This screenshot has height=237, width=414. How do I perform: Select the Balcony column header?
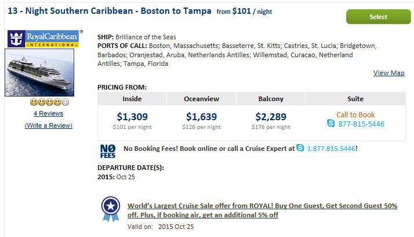pyautogui.click(x=271, y=99)
